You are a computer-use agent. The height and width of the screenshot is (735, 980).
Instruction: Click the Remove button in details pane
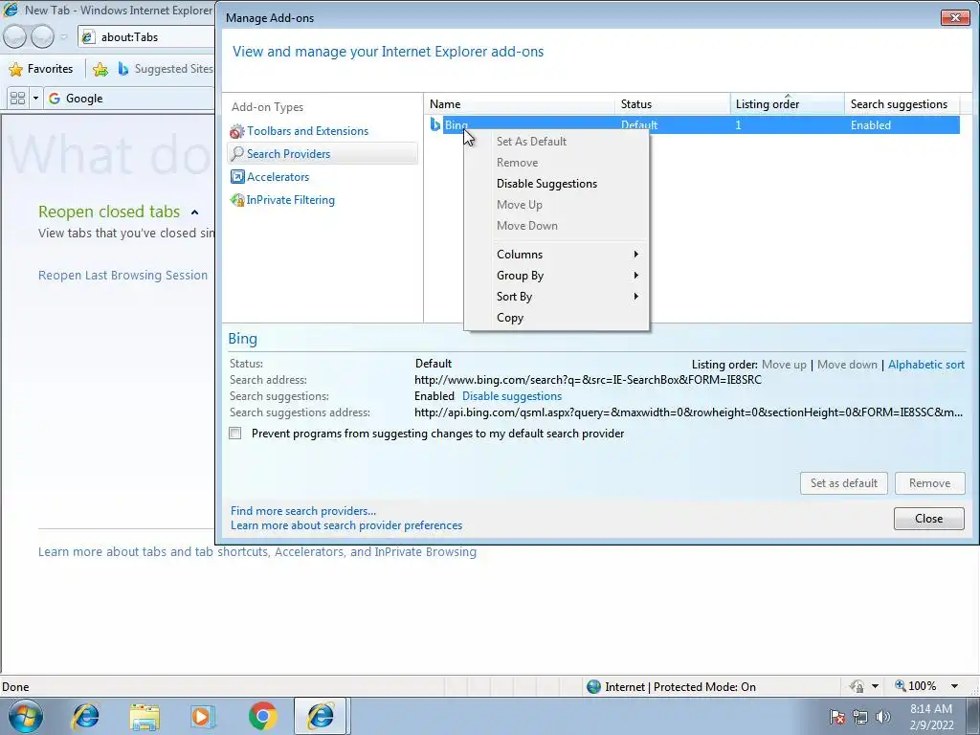coord(929,483)
